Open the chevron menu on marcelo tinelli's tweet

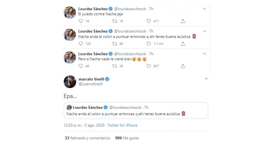pyautogui.click(x=206, y=79)
